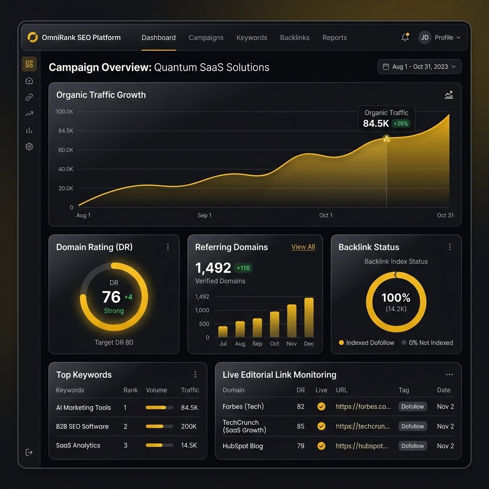489x489 pixels.
Task: Click the live checkmark for Forbes (Tech)
Action: (321, 406)
